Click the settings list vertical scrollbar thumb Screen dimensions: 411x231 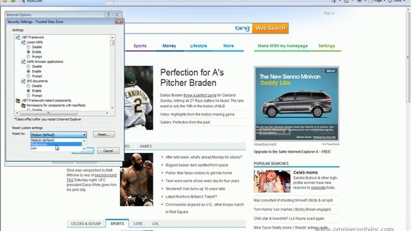point(112,42)
